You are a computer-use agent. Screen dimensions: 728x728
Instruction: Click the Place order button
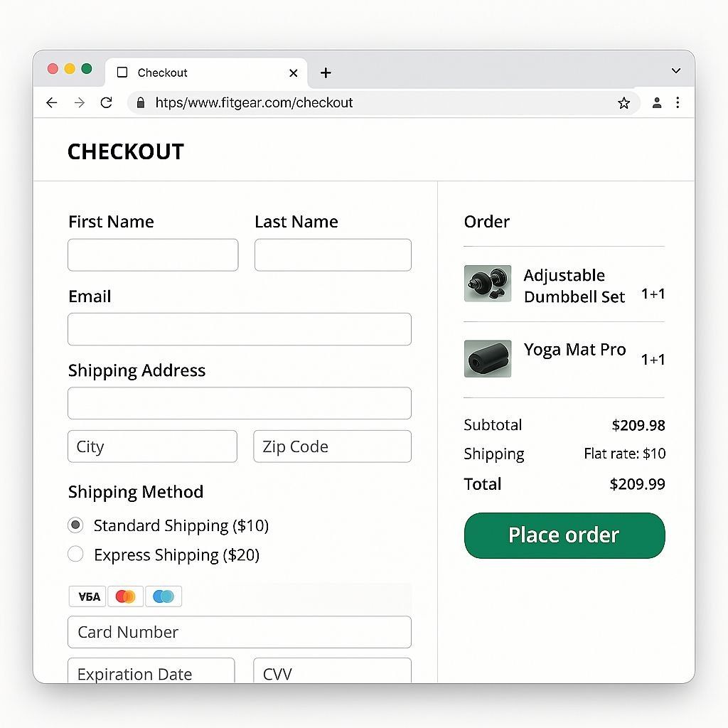click(564, 535)
